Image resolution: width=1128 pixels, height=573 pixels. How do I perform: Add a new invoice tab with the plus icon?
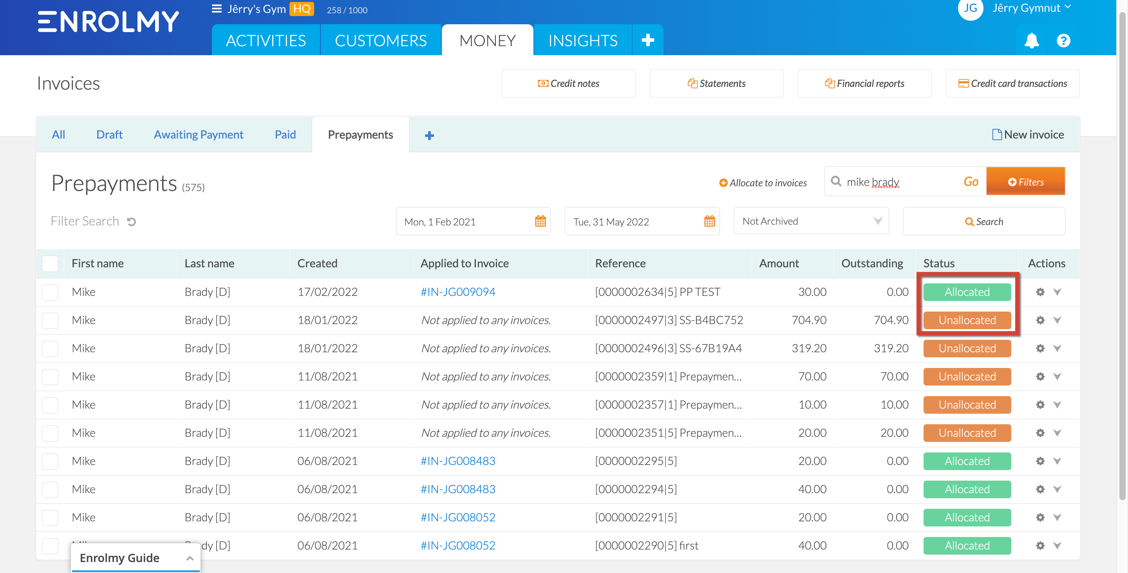(x=429, y=135)
